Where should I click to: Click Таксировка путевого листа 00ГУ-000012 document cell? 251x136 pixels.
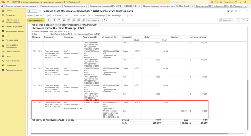click(x=53, y=105)
